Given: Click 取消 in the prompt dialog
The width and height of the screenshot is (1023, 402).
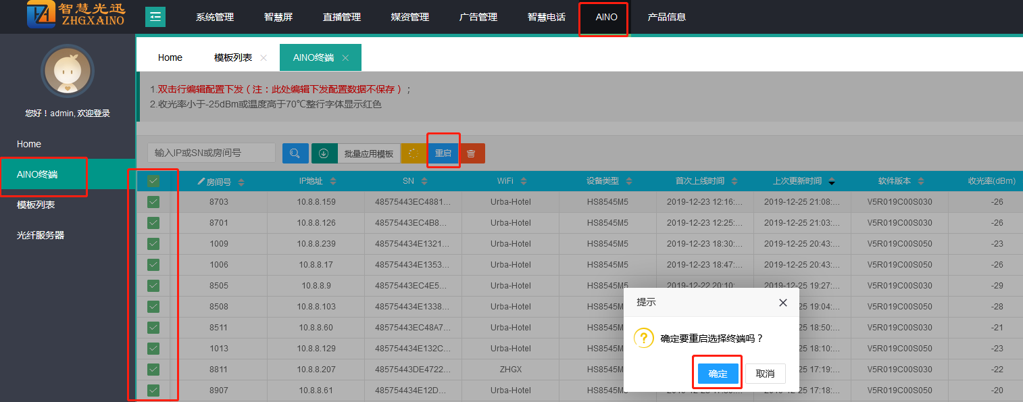Looking at the screenshot, I should tap(765, 374).
